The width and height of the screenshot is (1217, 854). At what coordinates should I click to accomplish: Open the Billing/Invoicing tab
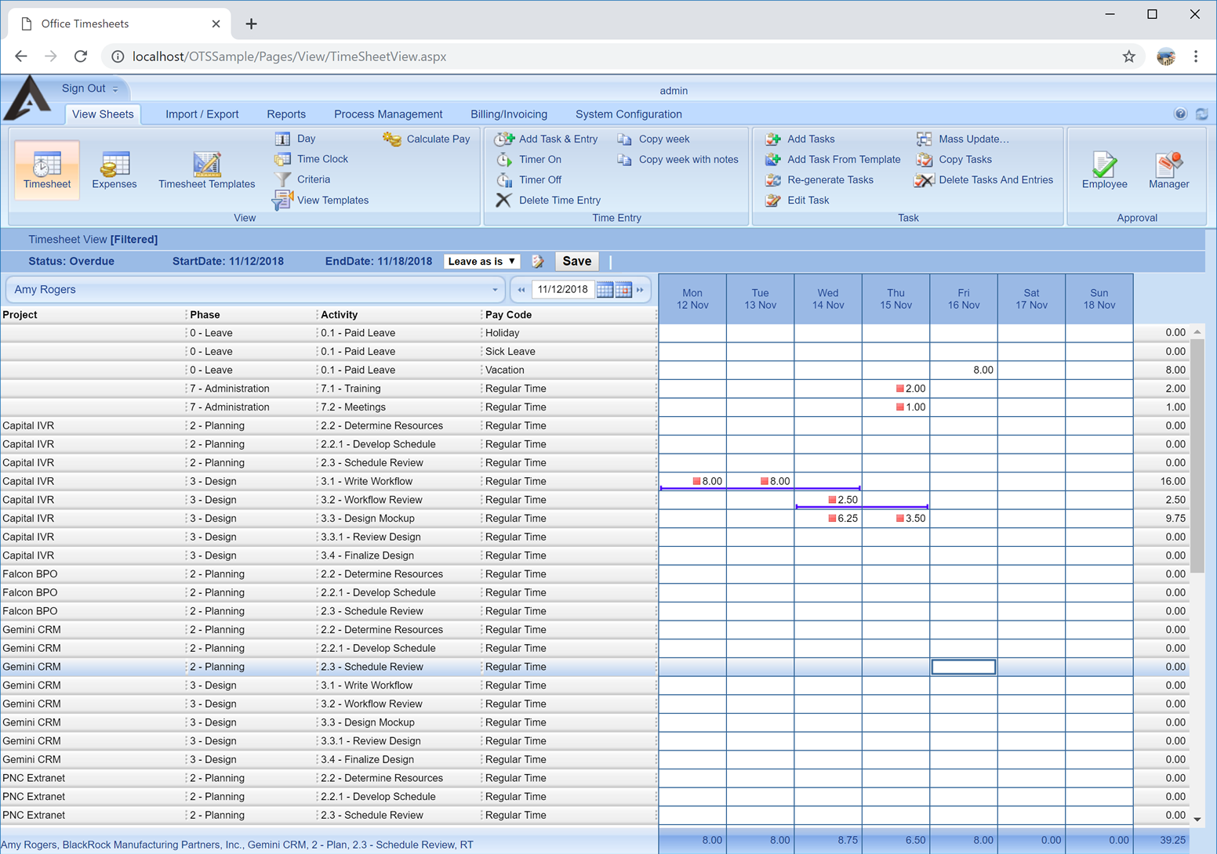click(509, 114)
